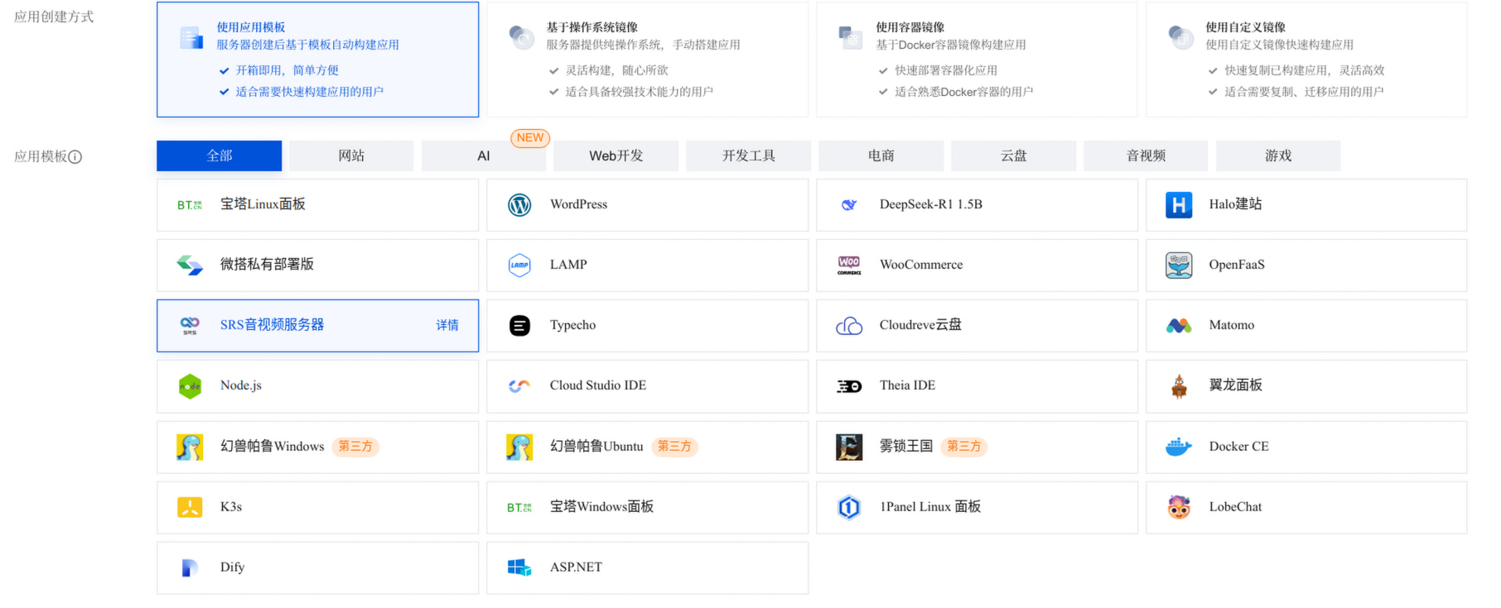Image resolution: width=1501 pixels, height=608 pixels.
Task: Choose the Docker CE template name
Action: [x=1238, y=447]
